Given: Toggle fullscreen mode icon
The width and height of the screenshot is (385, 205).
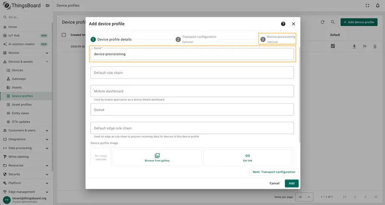Looking at the screenshot, I should [367, 5].
